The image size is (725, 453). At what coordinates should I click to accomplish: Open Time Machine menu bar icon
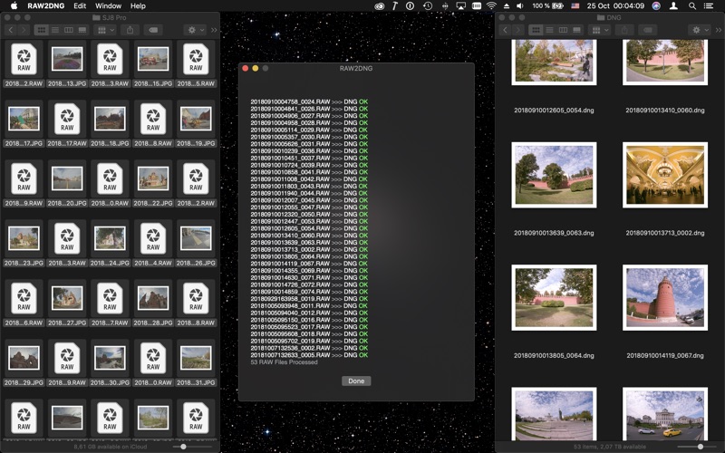tap(428, 6)
